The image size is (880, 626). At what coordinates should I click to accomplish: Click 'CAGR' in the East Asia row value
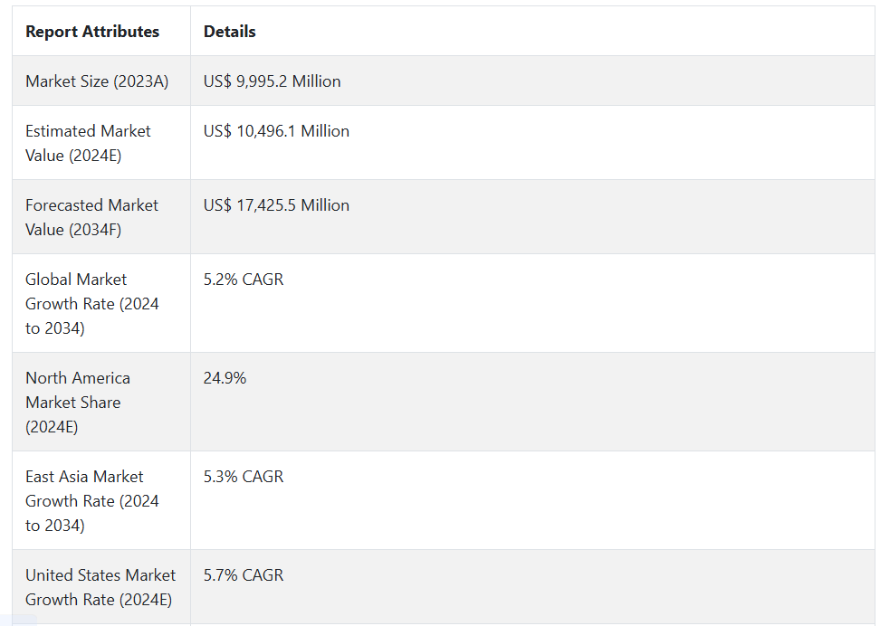click(262, 477)
